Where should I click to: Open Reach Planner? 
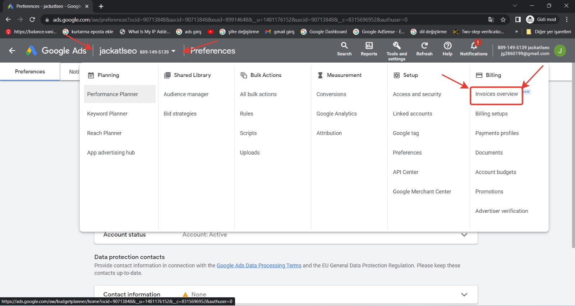coord(104,133)
